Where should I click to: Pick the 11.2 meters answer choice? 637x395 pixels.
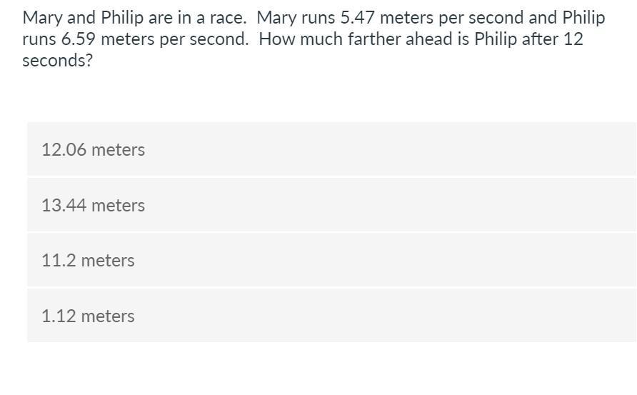point(331,260)
